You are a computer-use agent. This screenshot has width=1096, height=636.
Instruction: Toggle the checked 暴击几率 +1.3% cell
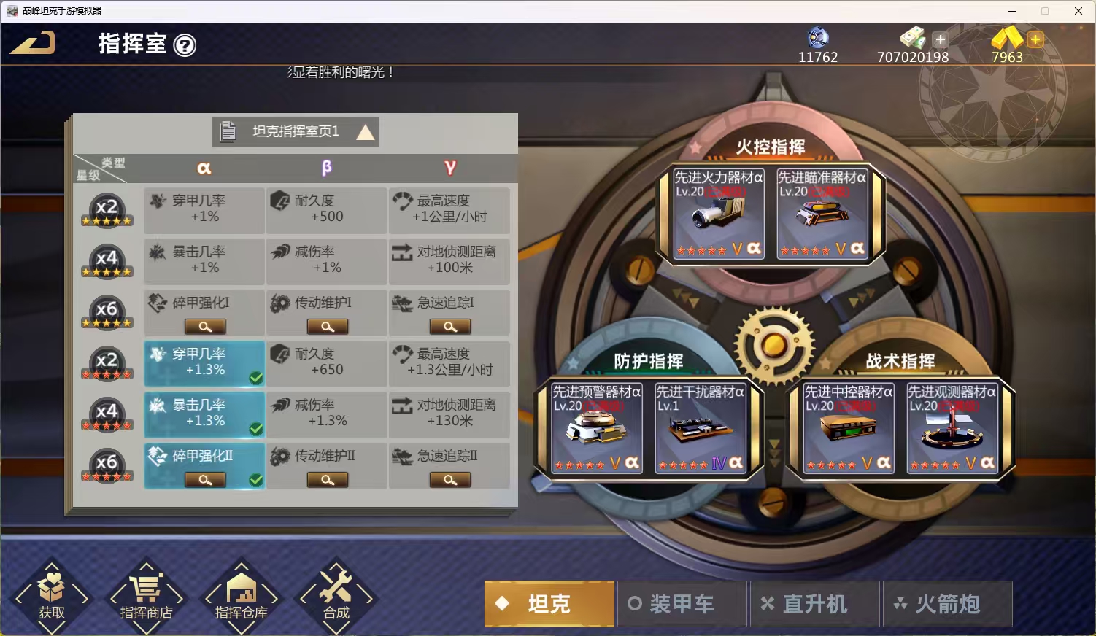(204, 414)
